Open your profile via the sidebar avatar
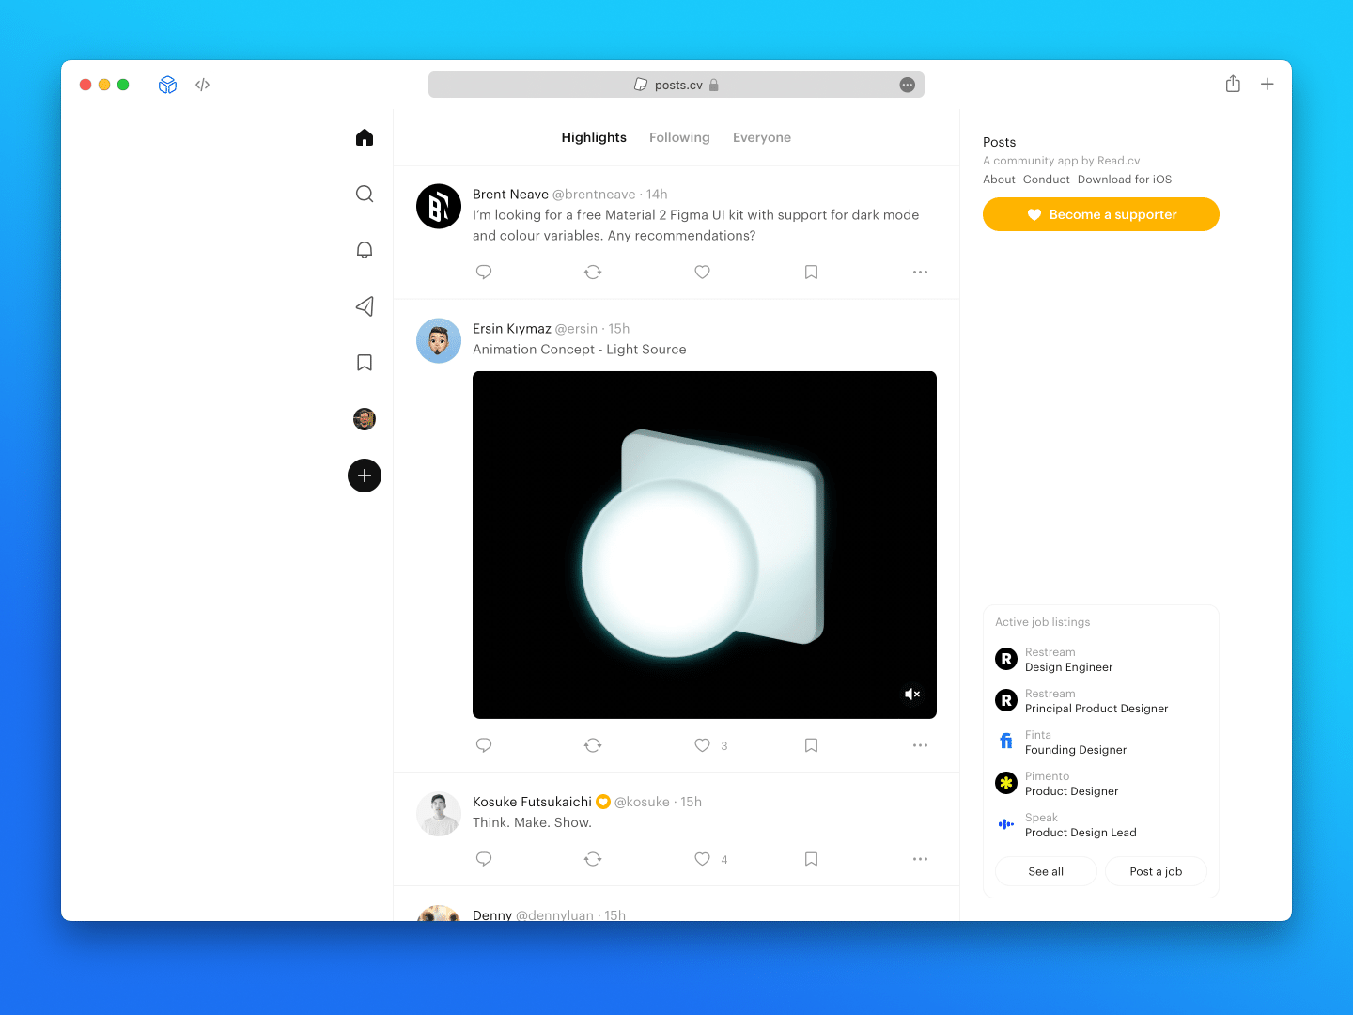 [364, 419]
